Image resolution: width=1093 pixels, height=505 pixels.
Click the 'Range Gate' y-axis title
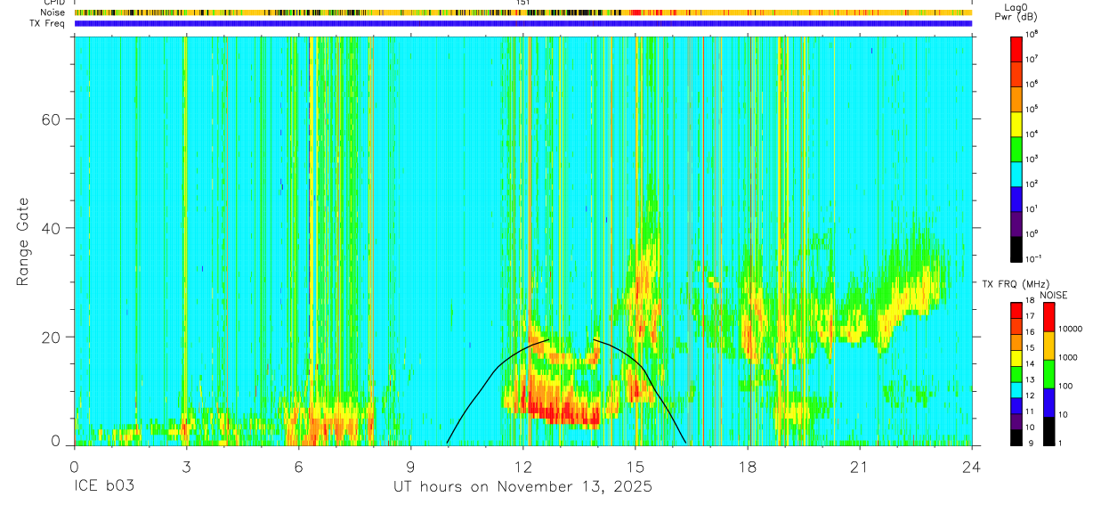point(23,242)
